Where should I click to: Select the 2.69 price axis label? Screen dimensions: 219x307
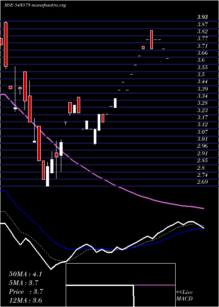(x=202, y=182)
